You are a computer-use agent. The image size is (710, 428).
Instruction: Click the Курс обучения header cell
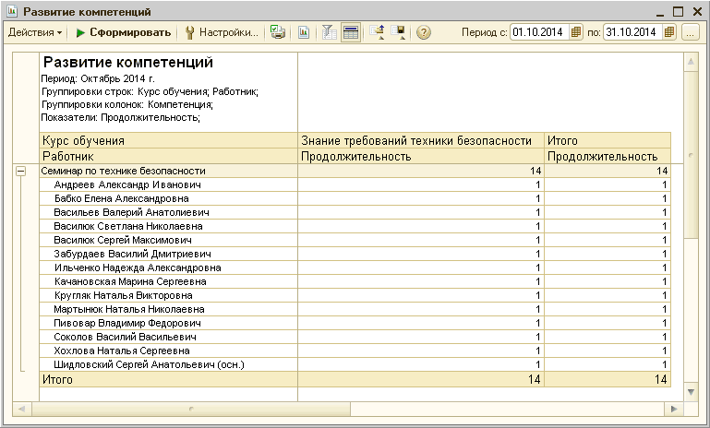tap(168, 141)
